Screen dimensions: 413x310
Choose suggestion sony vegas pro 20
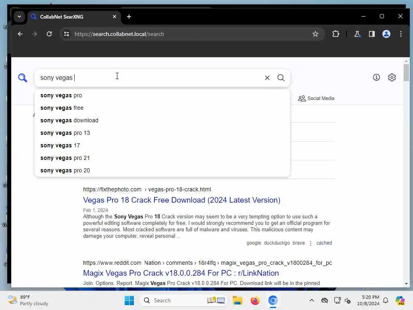tap(162, 171)
